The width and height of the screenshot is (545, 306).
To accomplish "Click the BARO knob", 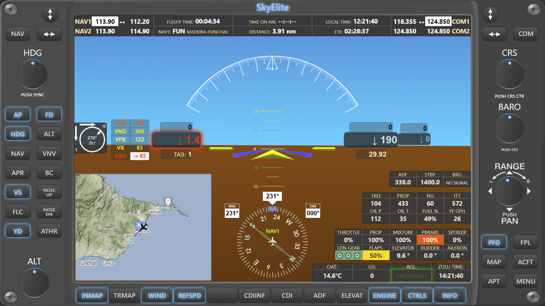I will [509, 128].
